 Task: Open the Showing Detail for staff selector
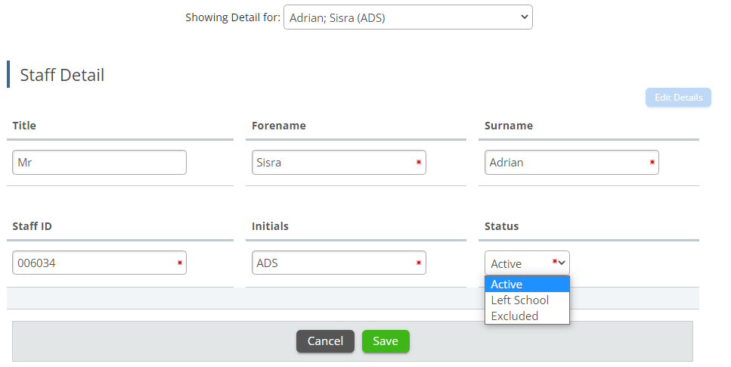(x=407, y=17)
